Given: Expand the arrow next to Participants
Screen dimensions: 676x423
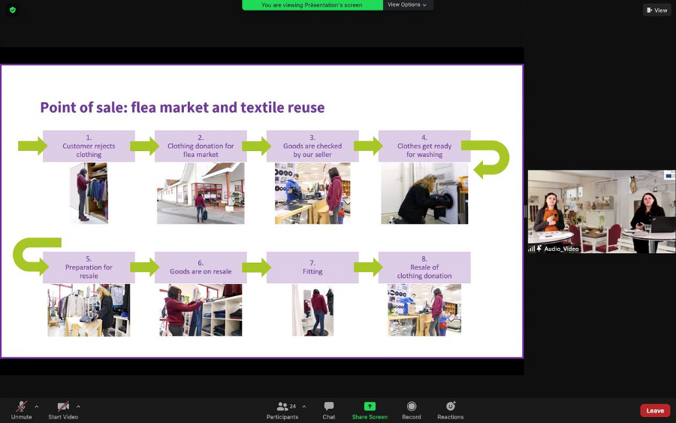Looking at the screenshot, I should click(303, 406).
